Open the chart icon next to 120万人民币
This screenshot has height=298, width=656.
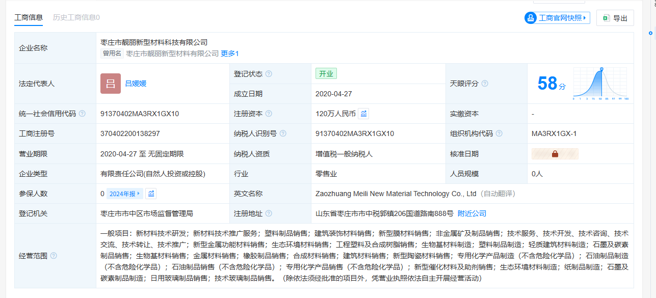(363, 114)
